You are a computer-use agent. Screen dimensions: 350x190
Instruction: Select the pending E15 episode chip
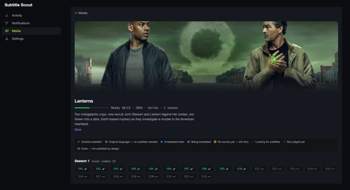[330, 169]
